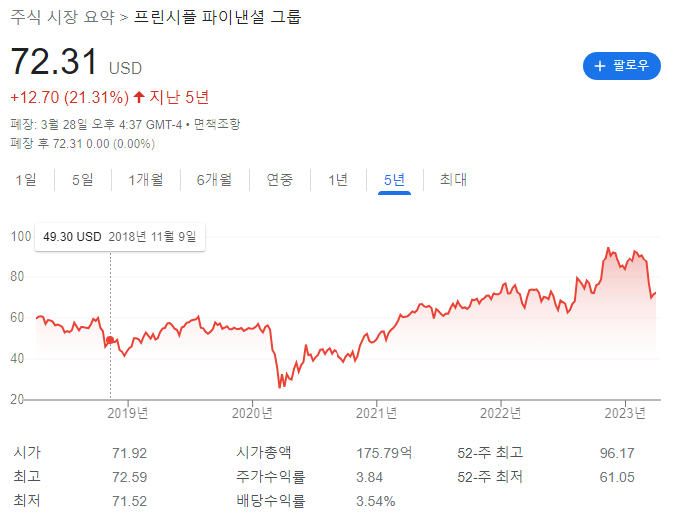Click the 2023년 axis label
Viewport: 675px width, 521px height.
pyautogui.click(x=625, y=413)
